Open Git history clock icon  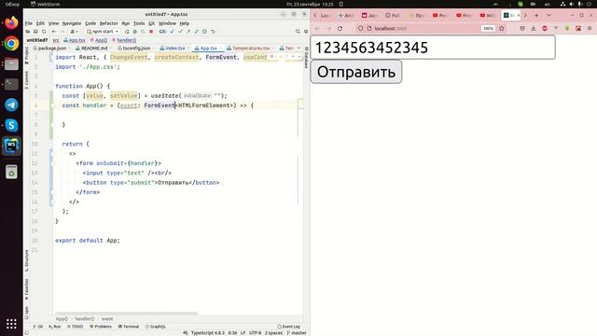(x=204, y=32)
